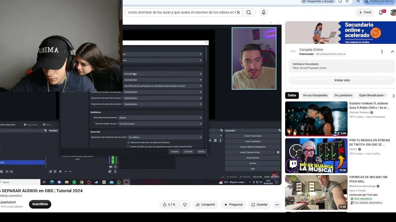Screen dimensions: 396x222
Task: Open audio monitoring device dropdown
Action: coord(165,137)
